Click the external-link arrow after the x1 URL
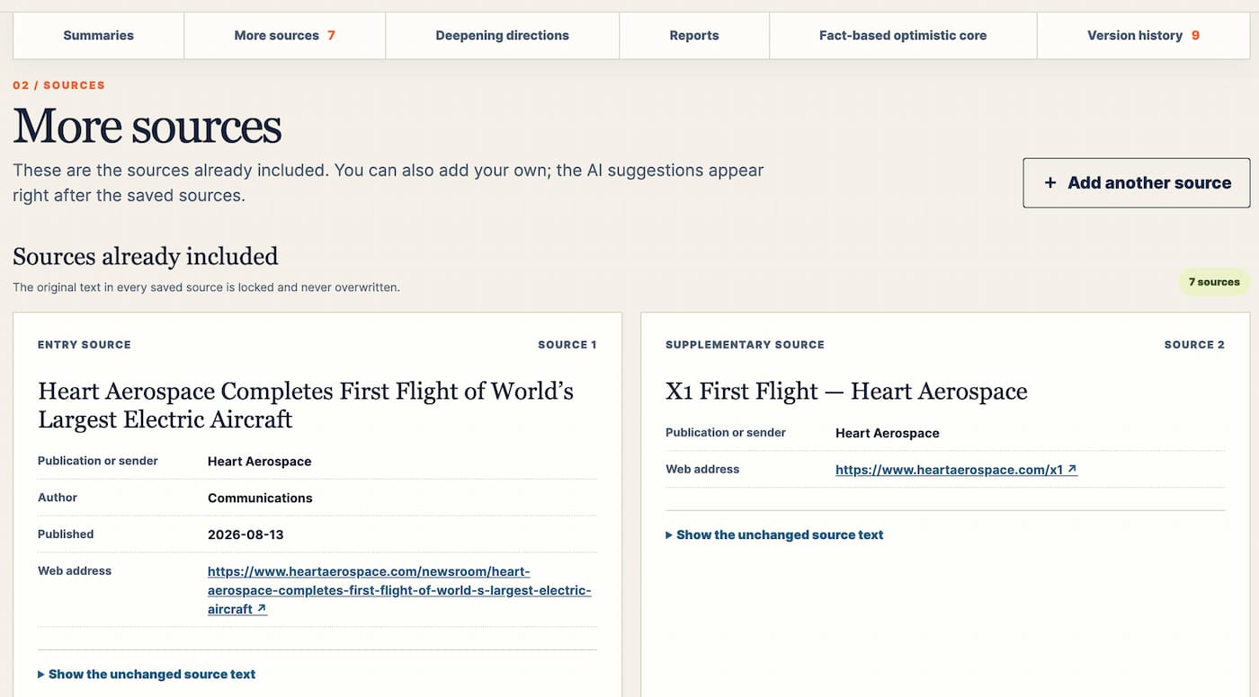Screen dimensions: 1259x697 point(1072,469)
